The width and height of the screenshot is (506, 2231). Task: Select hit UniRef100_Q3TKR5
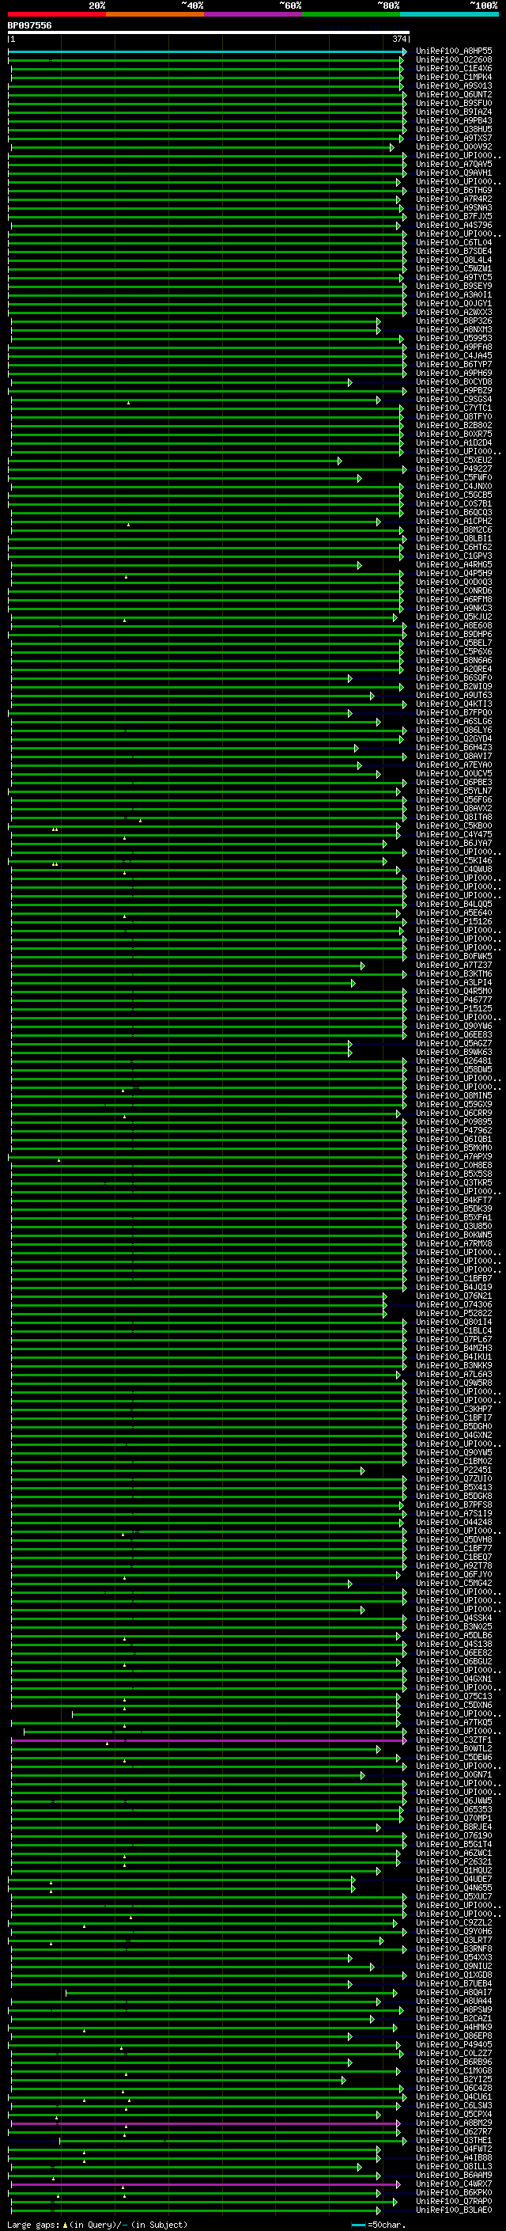[454, 1182]
